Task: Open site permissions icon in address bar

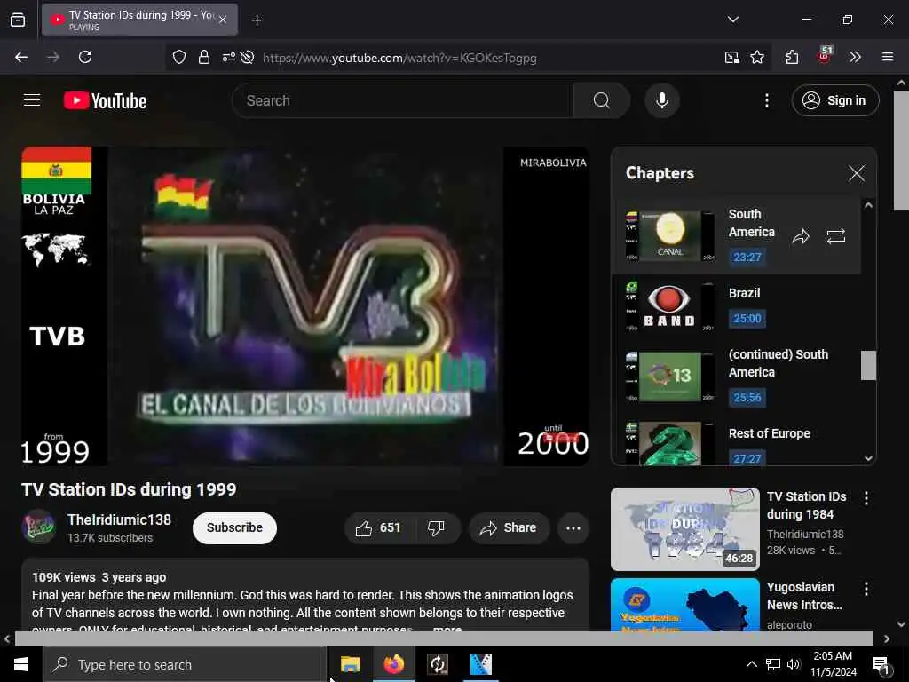Action: (x=228, y=57)
